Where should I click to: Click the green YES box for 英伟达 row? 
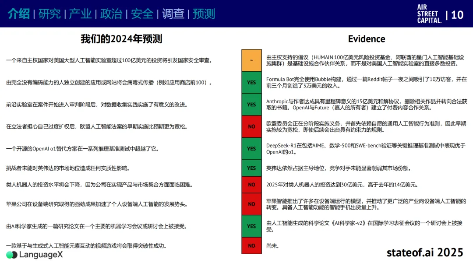click(251, 168)
